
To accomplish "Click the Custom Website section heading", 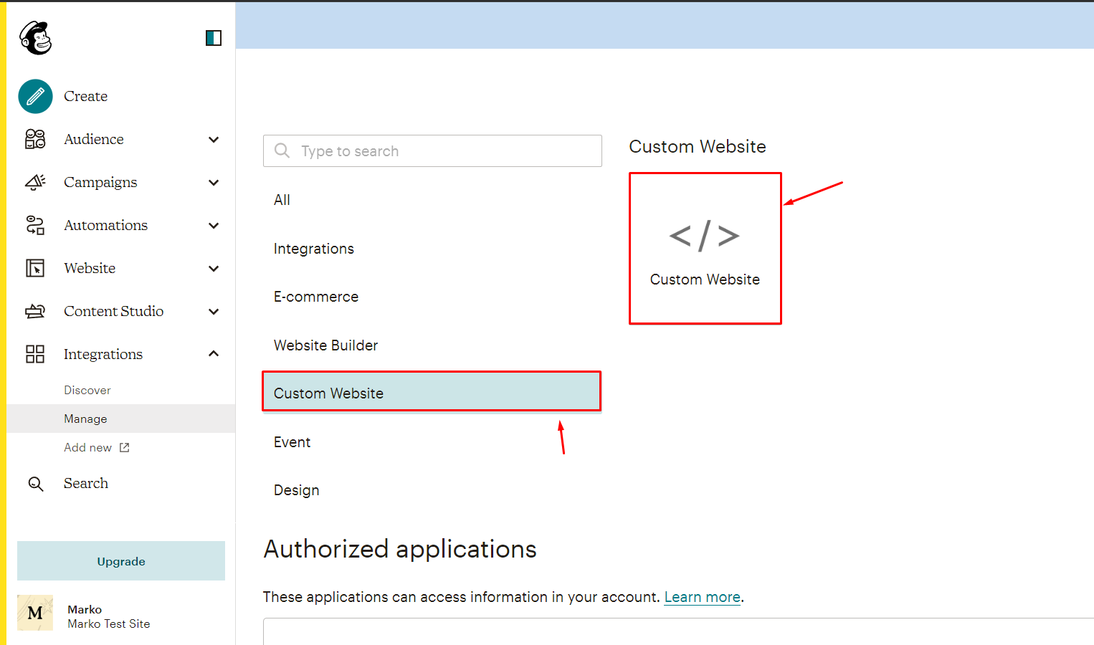I will tap(698, 147).
